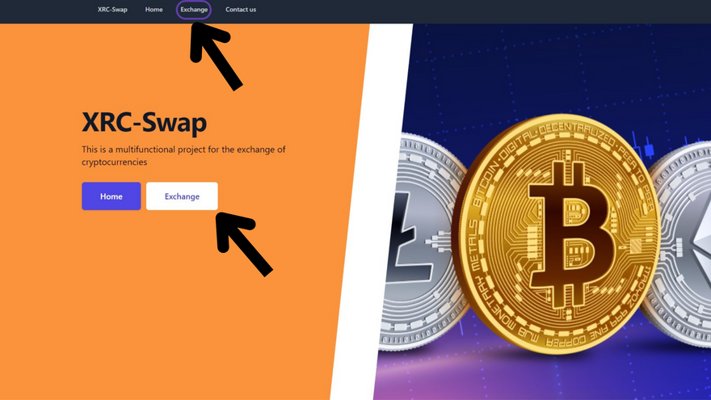This screenshot has width=711, height=400.
Task: Open the Contact us page link
Action: [x=241, y=10]
